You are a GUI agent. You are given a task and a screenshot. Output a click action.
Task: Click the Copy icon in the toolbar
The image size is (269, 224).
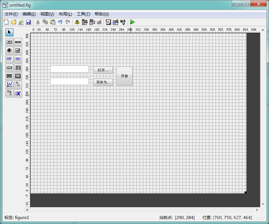click(45, 22)
